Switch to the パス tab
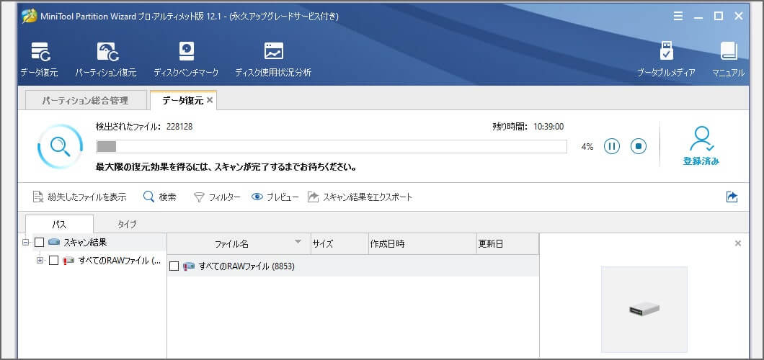764x360 pixels. 59,224
